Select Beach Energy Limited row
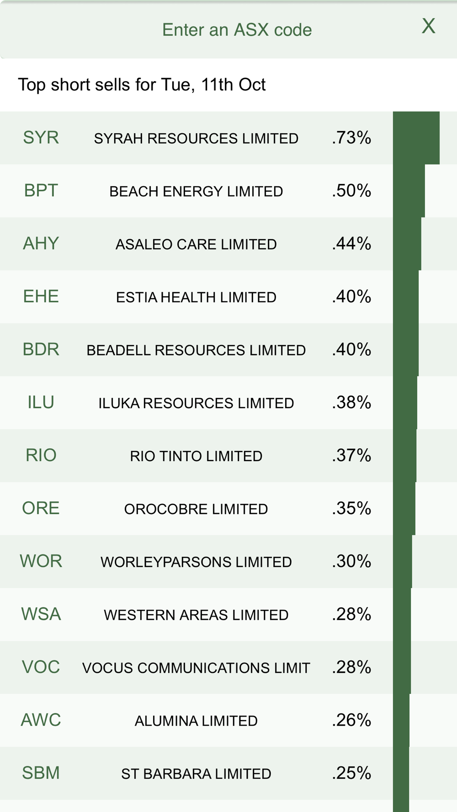457x812 pixels. point(228,191)
